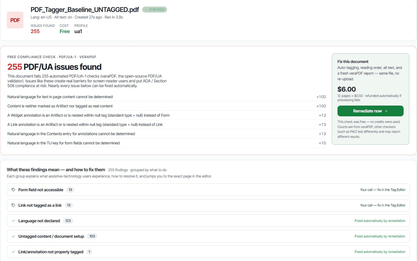Expand the Link not tagged as a link group
Viewport: 417px width, 261px height.
tap(208, 205)
